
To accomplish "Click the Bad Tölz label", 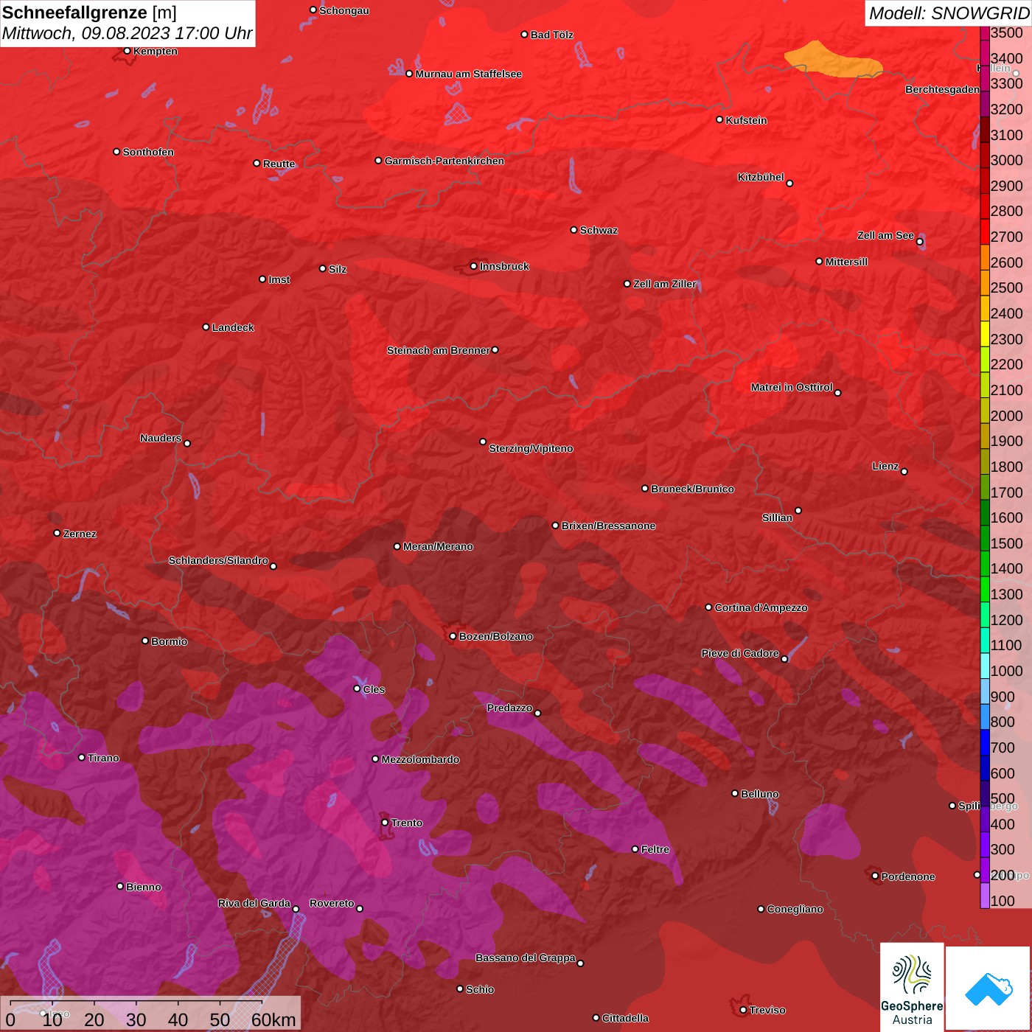I will (x=551, y=35).
